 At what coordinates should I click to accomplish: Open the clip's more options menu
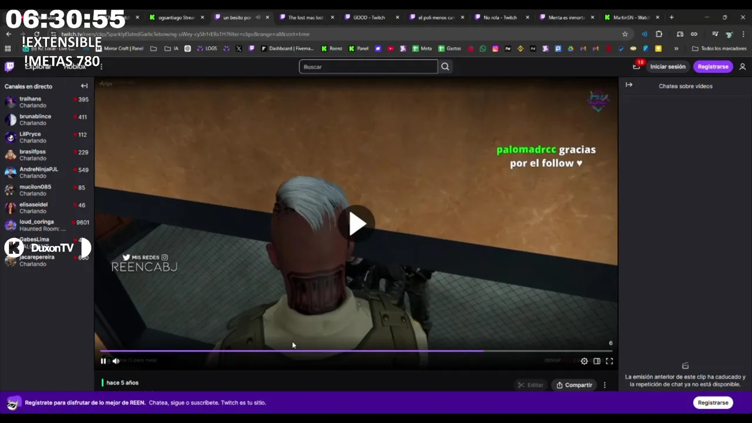605,385
